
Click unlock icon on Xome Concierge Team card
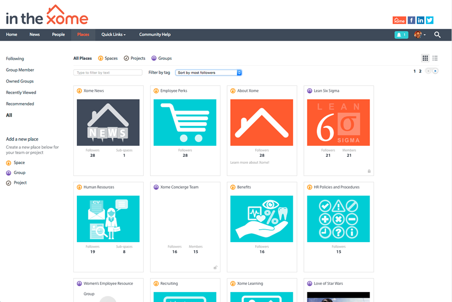(x=215, y=268)
